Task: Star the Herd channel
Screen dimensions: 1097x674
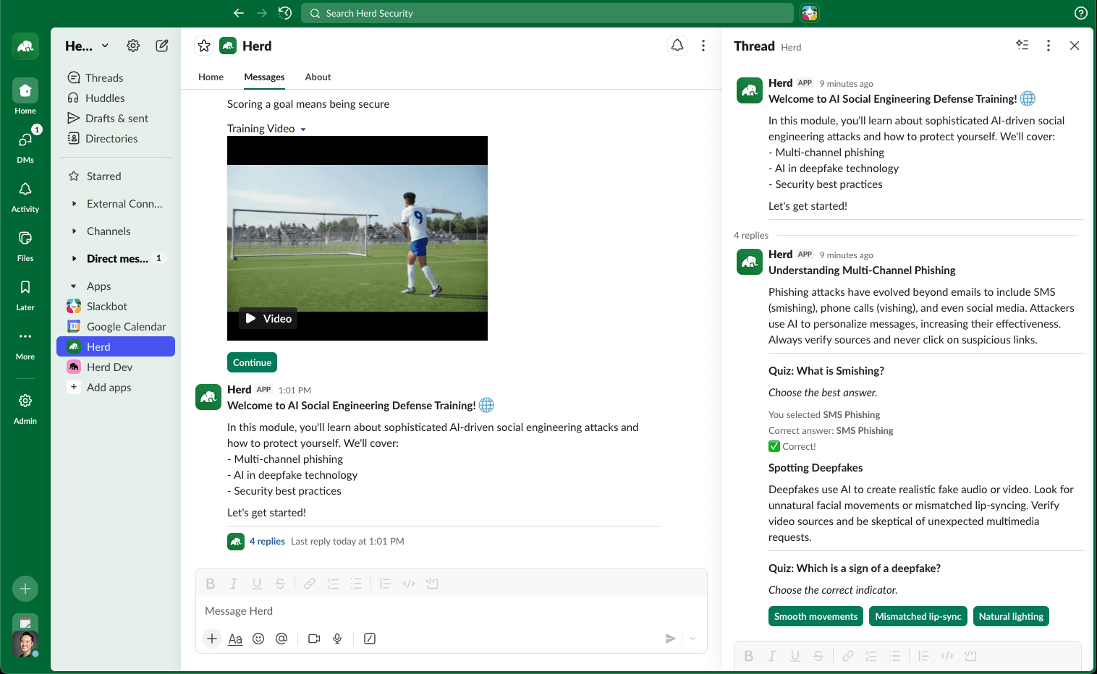Action: click(203, 45)
